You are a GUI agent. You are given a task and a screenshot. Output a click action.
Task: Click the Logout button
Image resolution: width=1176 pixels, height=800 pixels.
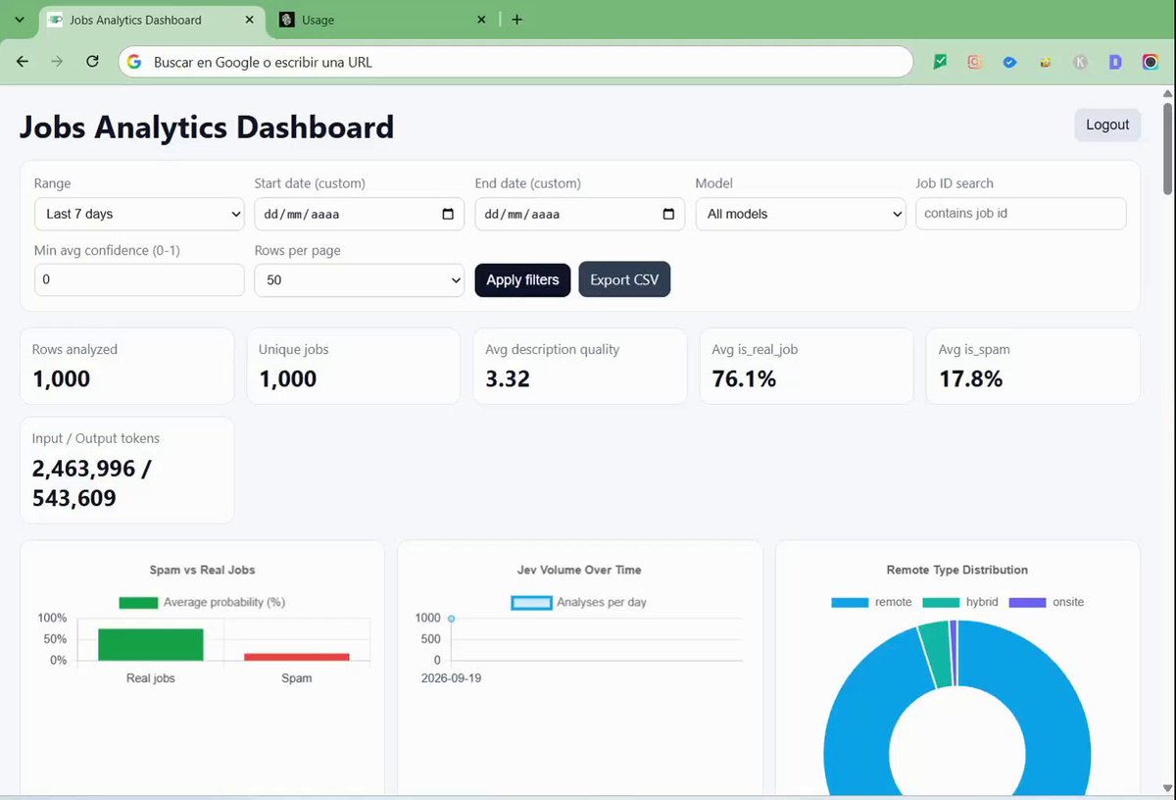pyautogui.click(x=1107, y=125)
